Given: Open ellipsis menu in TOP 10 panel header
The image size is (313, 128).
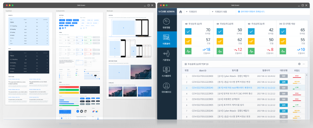Looking at the screenshot, I should click(304, 64).
